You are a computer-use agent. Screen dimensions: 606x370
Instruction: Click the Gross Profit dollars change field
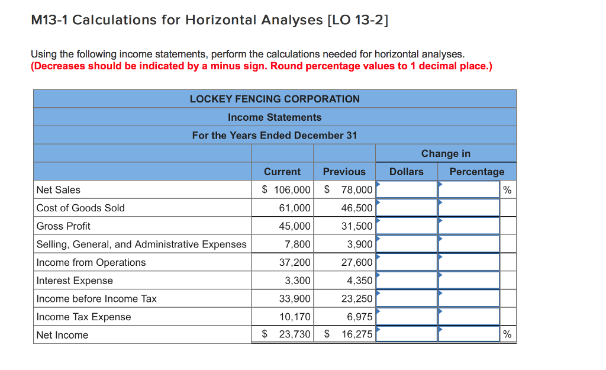click(x=407, y=226)
